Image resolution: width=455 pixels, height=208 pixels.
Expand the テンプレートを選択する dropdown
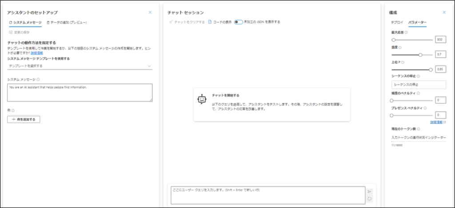click(x=80, y=66)
